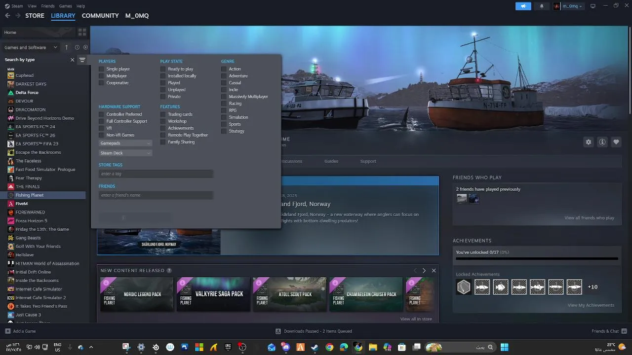Click the store tags input field
The image size is (632, 355).
point(156,174)
